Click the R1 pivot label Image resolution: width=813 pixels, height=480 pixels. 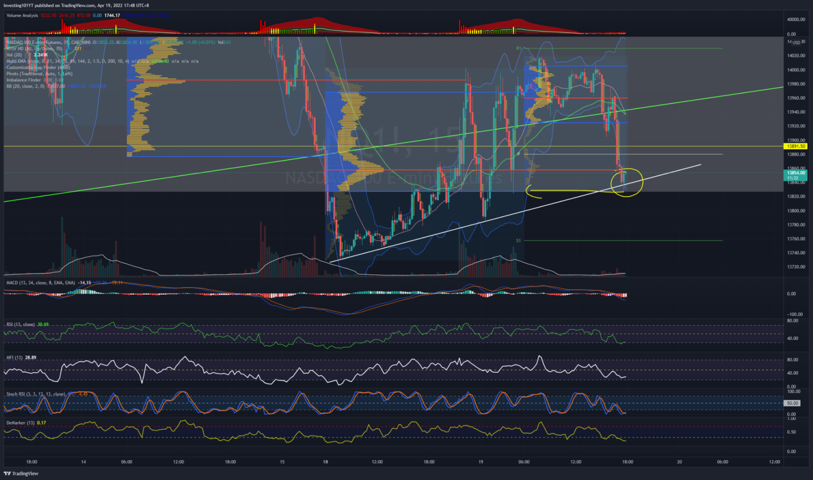518,48
